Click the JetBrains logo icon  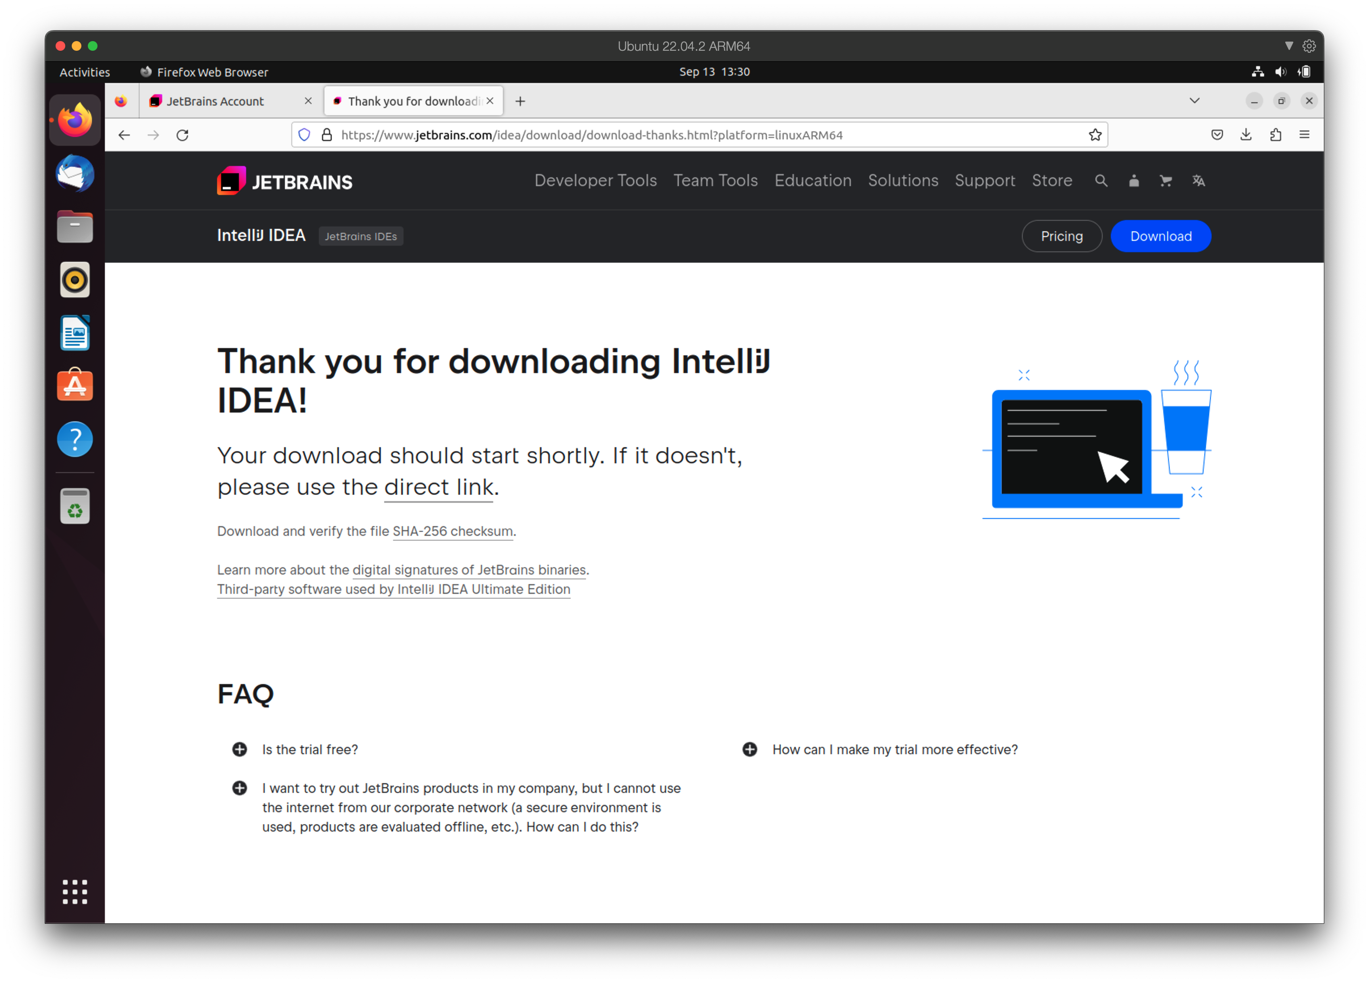click(x=230, y=180)
